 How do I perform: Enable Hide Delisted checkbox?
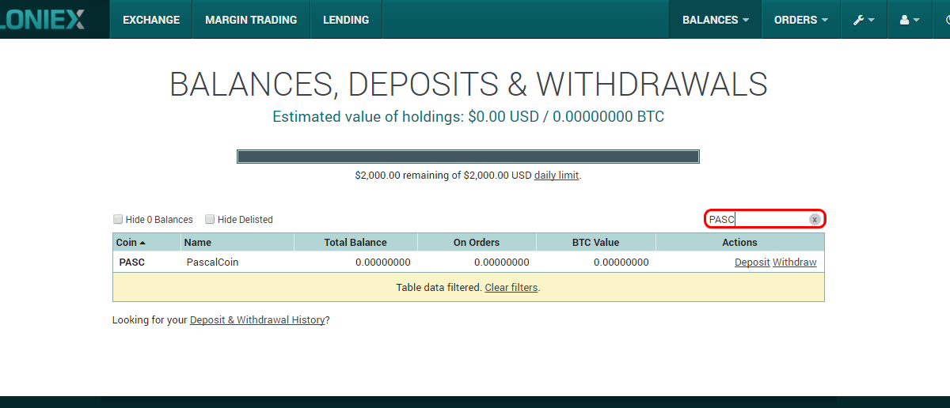coord(210,219)
